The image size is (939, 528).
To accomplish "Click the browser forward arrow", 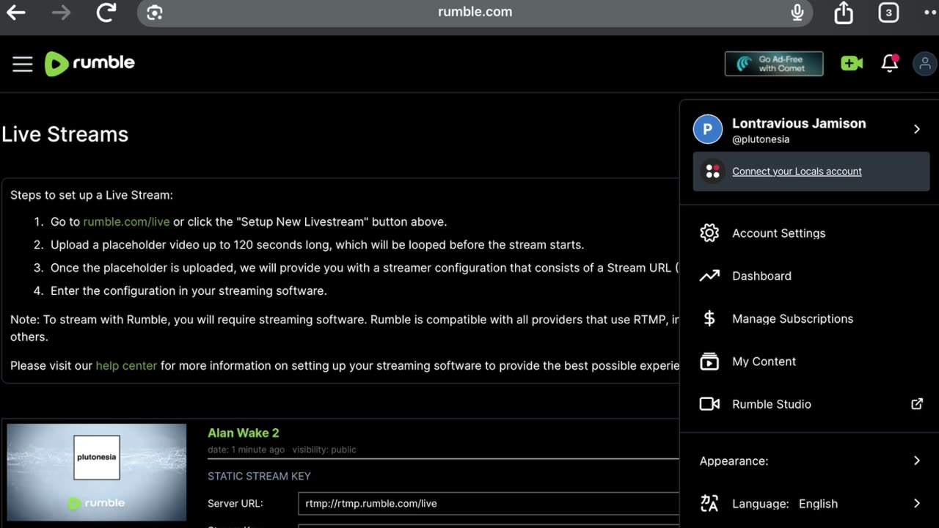I will 62,12.
